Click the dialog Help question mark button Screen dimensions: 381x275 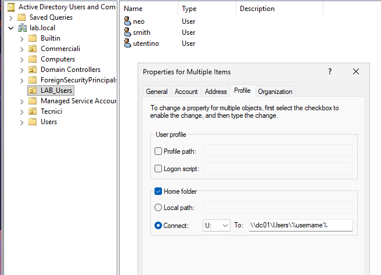pos(330,72)
